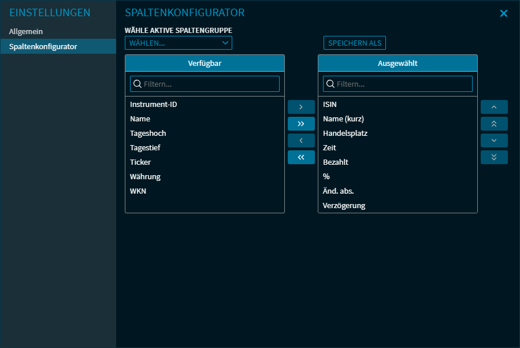Image resolution: width=520 pixels, height=348 pixels.
Task: Open the WÄHLEN... column group dropdown
Action: pos(178,43)
